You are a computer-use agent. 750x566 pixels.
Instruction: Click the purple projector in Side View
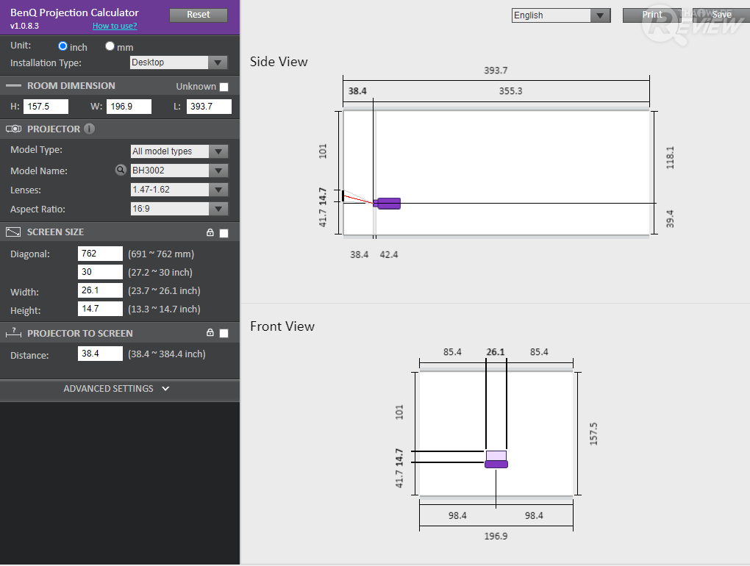click(387, 204)
